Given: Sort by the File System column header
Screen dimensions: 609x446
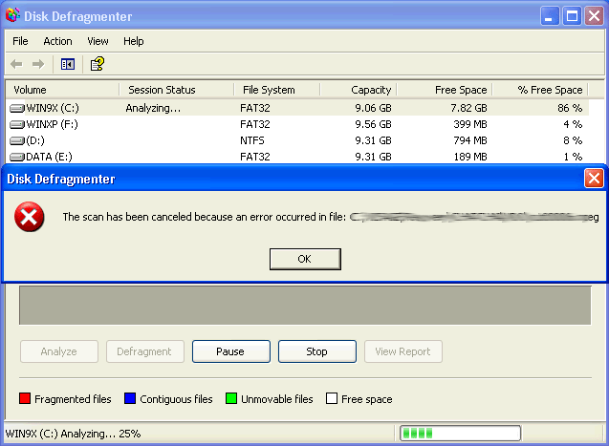Looking at the screenshot, I should click(x=277, y=90).
